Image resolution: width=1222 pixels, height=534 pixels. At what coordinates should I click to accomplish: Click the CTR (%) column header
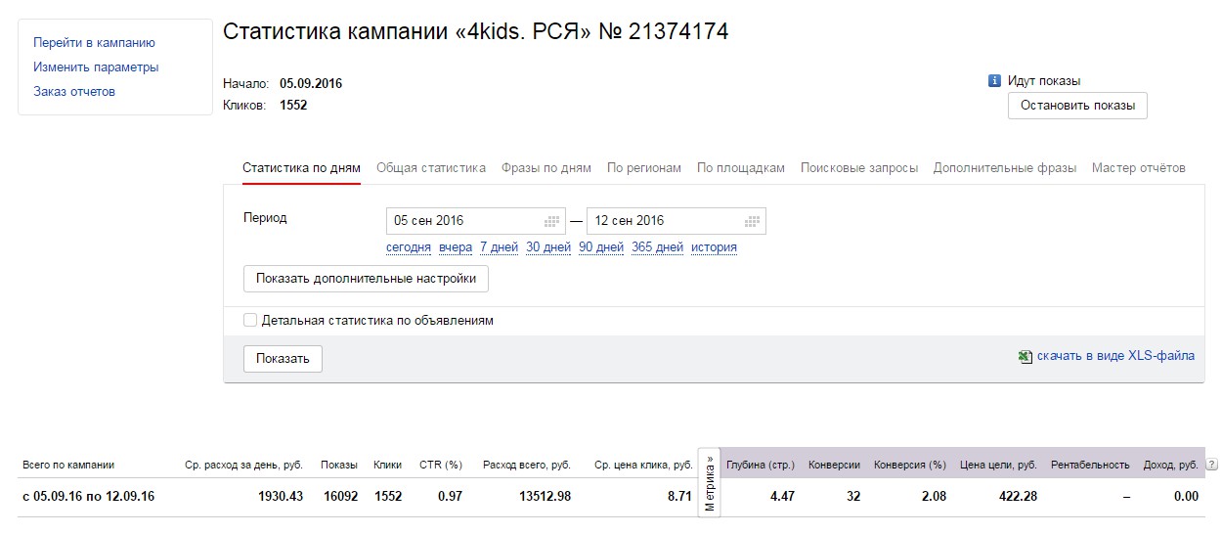point(441,466)
